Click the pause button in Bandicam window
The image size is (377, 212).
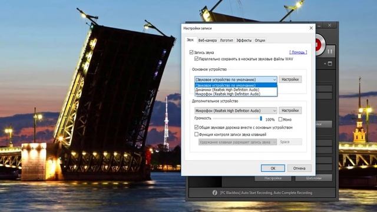(330, 51)
